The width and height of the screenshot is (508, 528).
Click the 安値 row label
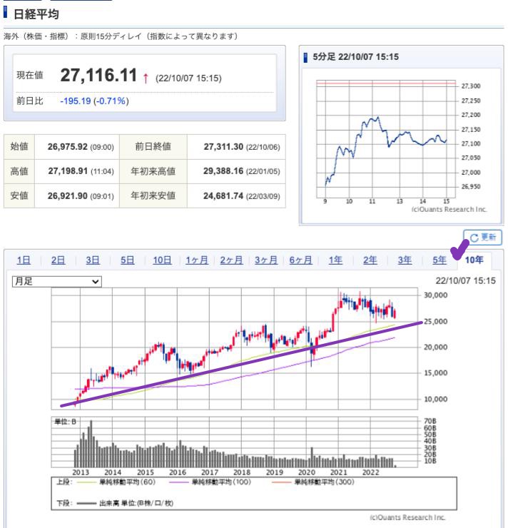click(x=19, y=196)
